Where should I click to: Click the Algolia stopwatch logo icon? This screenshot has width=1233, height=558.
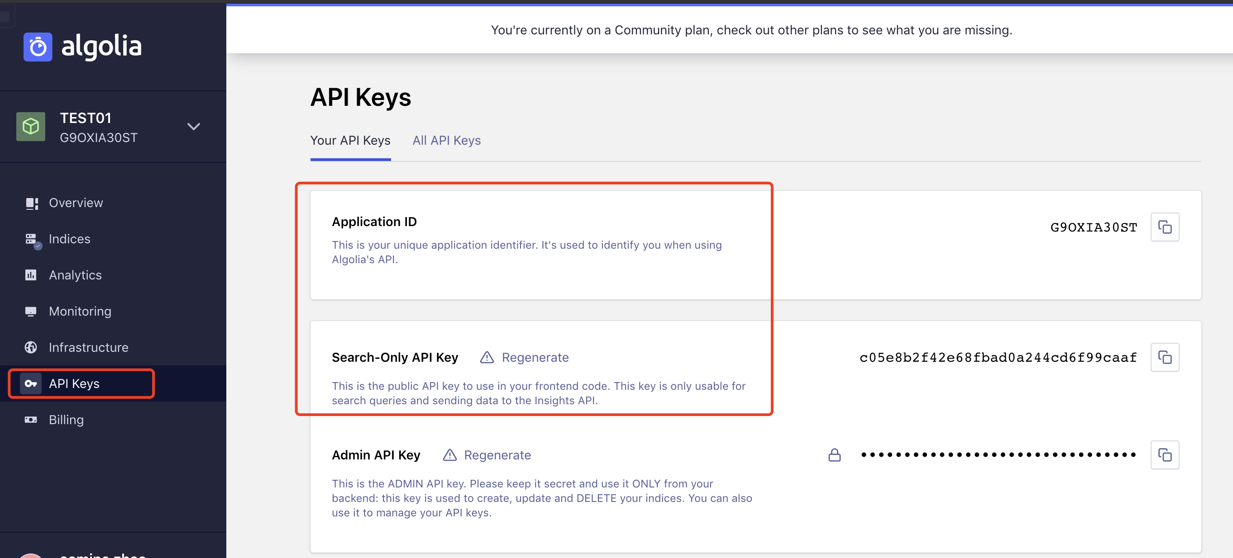38,47
